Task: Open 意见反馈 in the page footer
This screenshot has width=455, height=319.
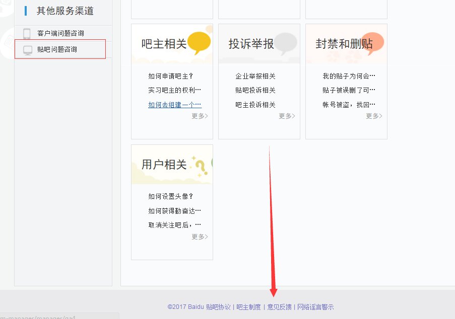Action: (x=280, y=306)
